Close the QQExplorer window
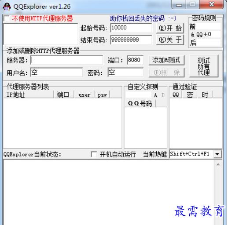 211,4
